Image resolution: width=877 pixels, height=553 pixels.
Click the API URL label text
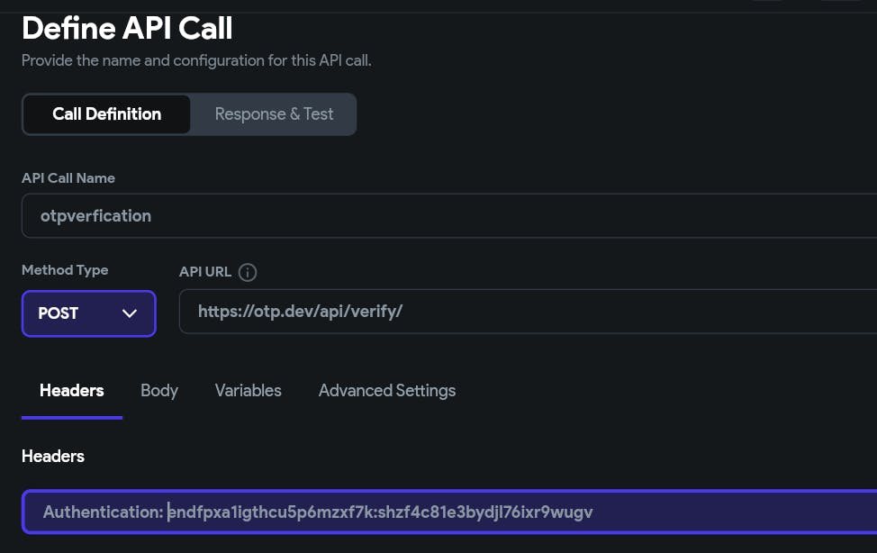tap(205, 272)
